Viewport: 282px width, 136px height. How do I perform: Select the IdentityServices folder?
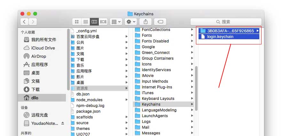(x=164, y=70)
